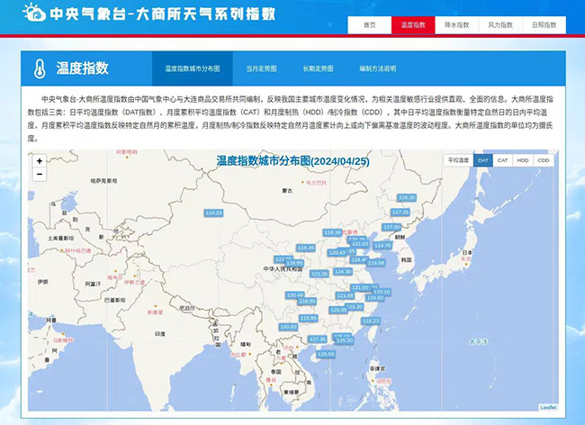
Task: Open the 首页 home navigation tab
Action: click(x=370, y=25)
